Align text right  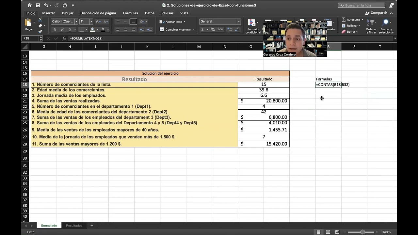coord(133,29)
